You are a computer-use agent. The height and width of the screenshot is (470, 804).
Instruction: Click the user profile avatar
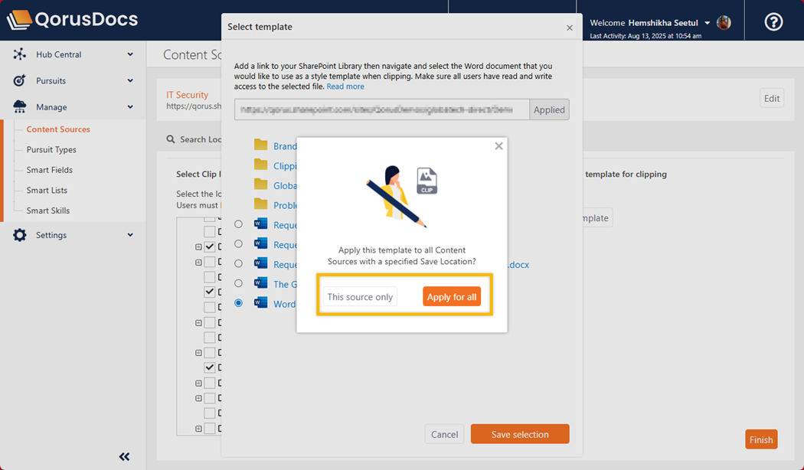(724, 23)
